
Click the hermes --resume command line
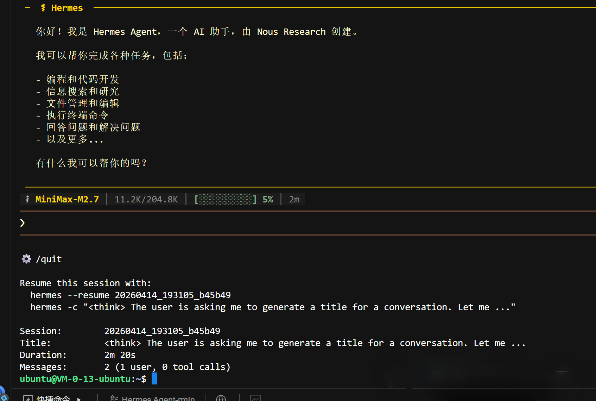[130, 295]
